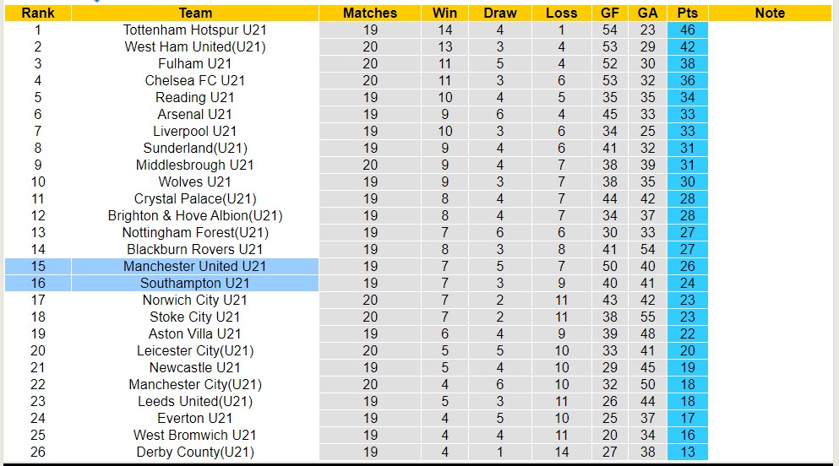This screenshot has height=466, width=839.
Task: Open the Arsenal U21 team page
Action: click(x=195, y=114)
